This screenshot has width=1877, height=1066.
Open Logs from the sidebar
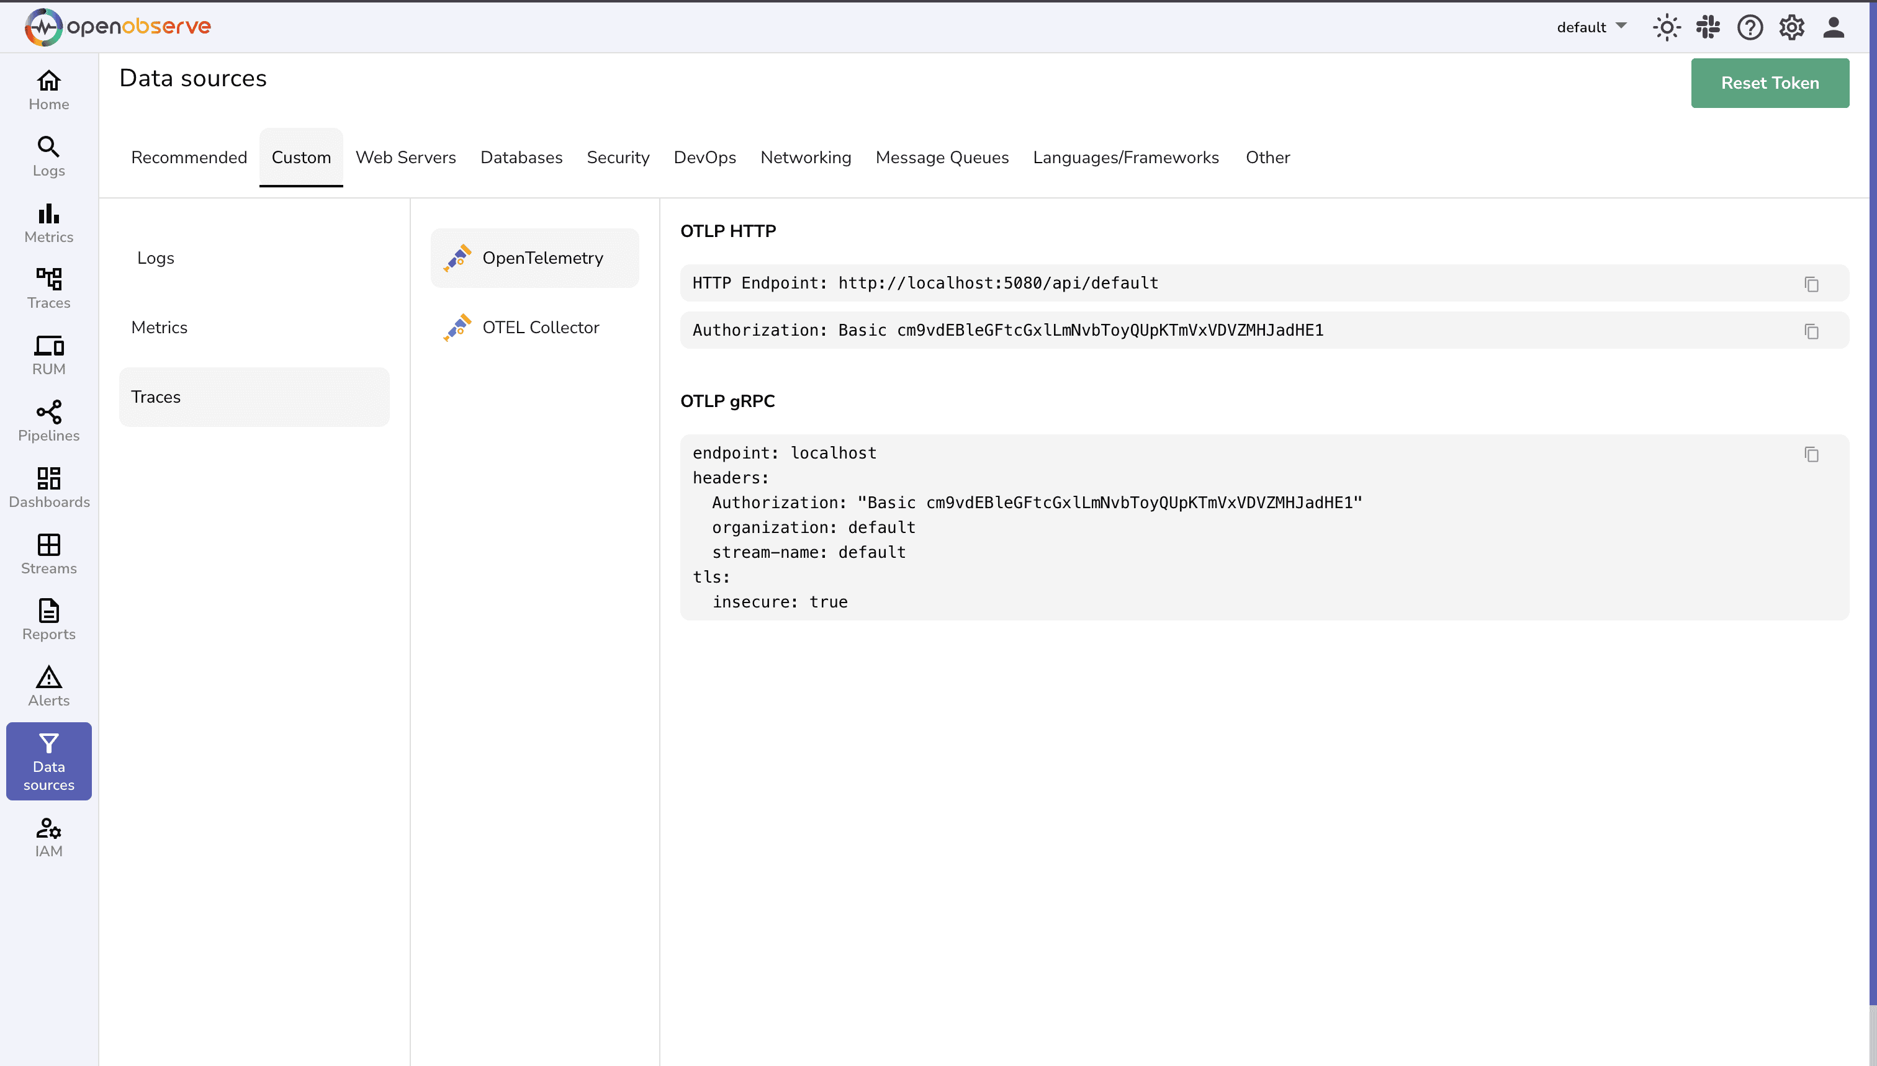pyautogui.click(x=48, y=156)
